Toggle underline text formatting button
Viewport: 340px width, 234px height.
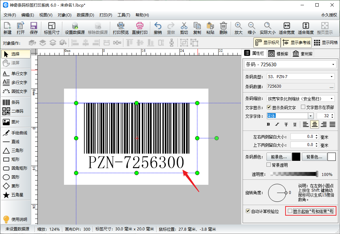pos(295,124)
